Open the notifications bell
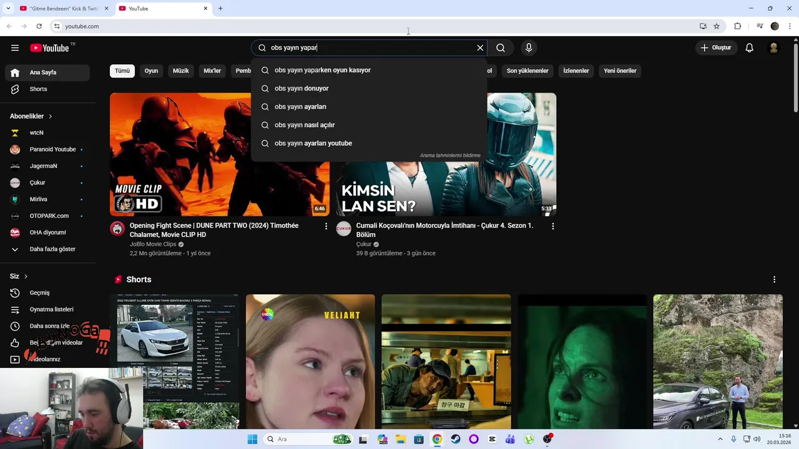 pyautogui.click(x=750, y=48)
